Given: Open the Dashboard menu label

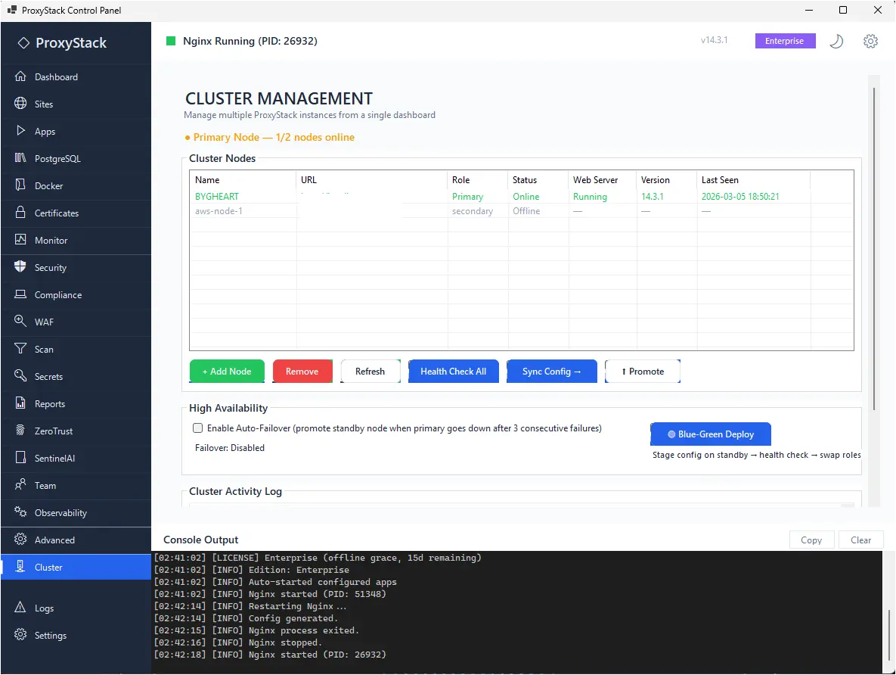Looking at the screenshot, I should point(56,77).
